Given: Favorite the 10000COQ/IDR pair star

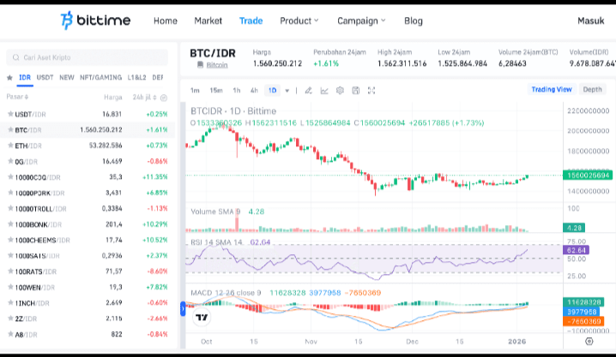Looking at the screenshot, I should coord(10,177).
